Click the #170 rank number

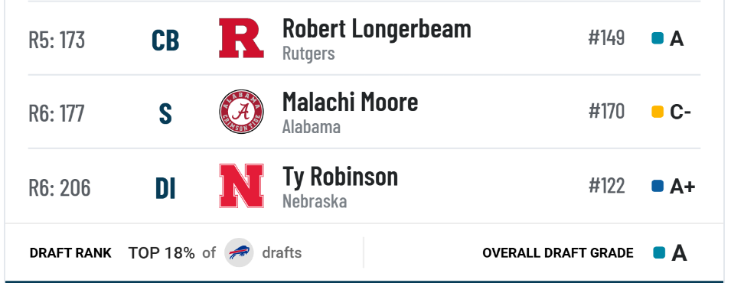(x=606, y=112)
